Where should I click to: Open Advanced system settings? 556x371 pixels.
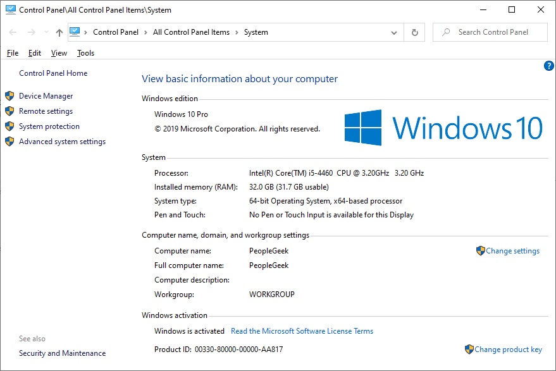pos(63,142)
